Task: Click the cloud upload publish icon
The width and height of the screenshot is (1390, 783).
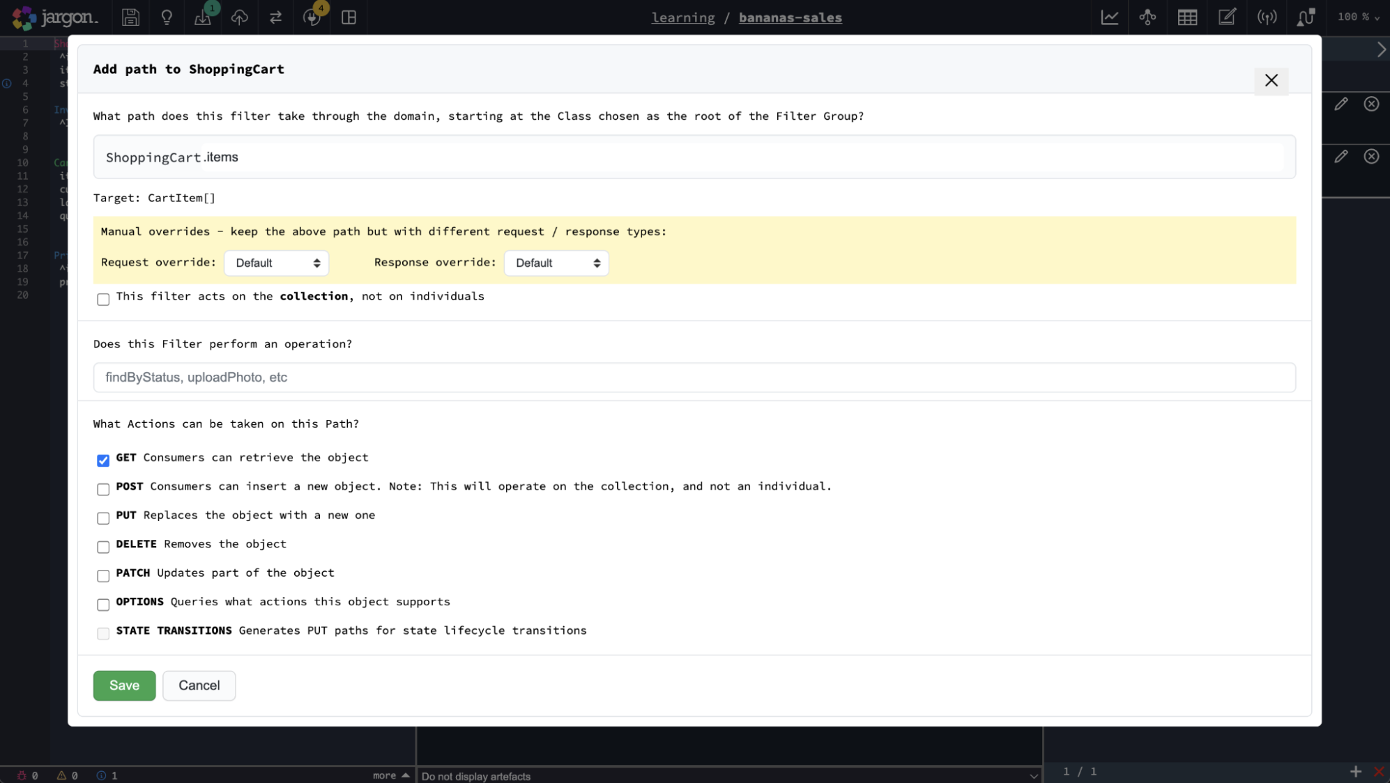Action: (x=239, y=17)
